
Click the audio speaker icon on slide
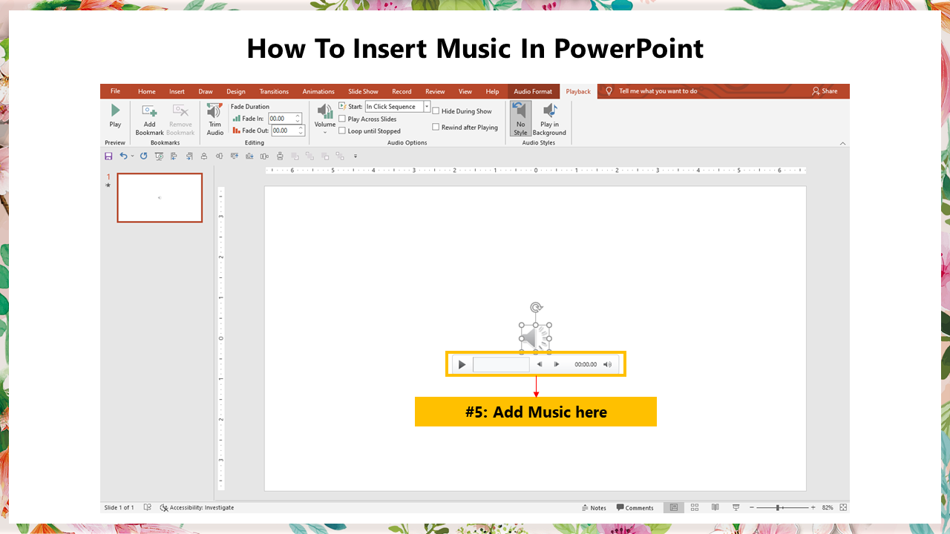(534, 339)
